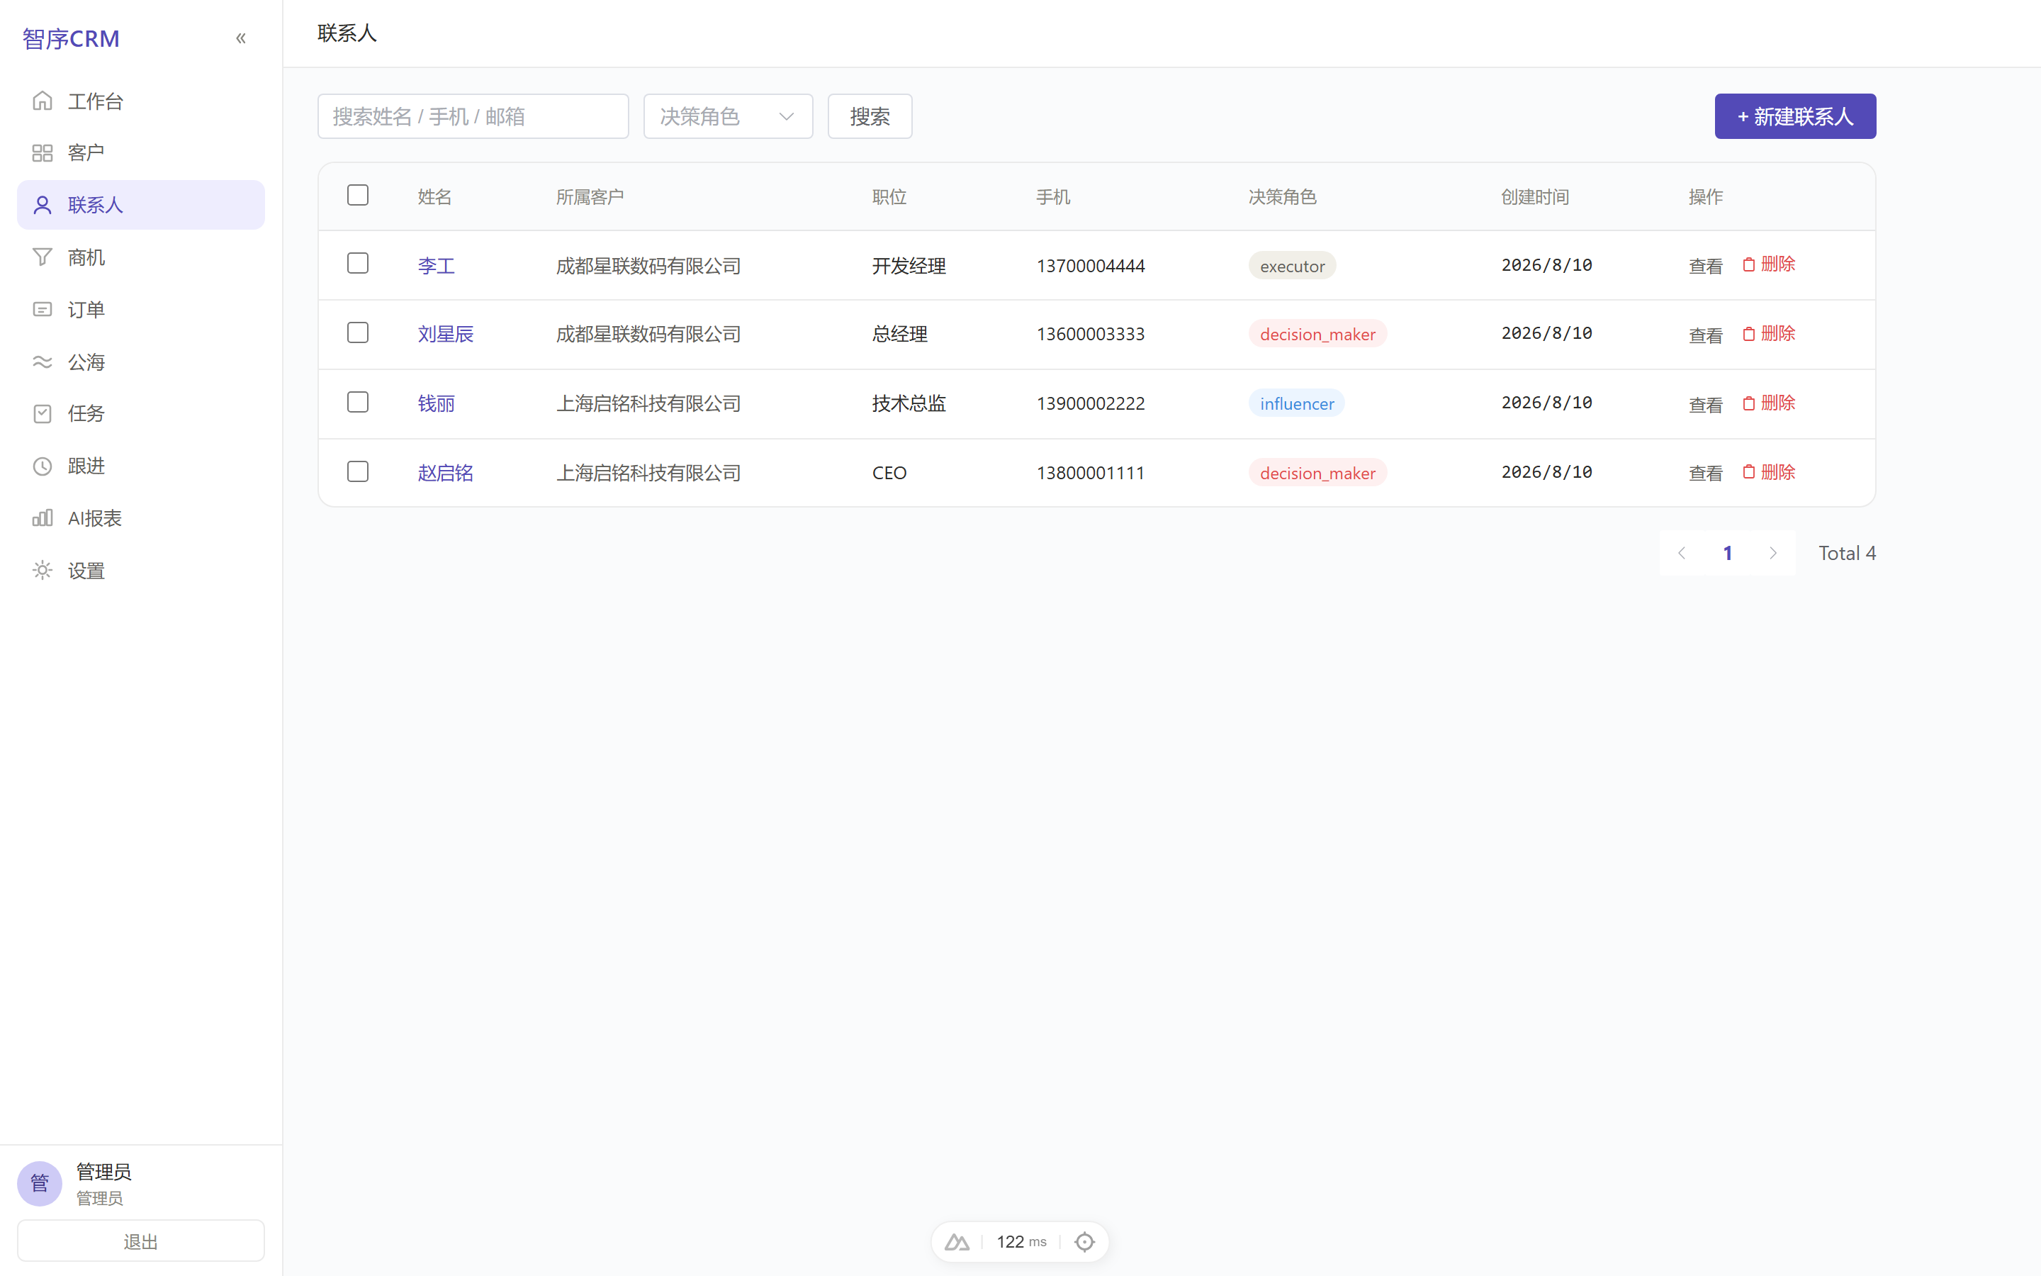Click the 公海 wave icon

[43, 362]
